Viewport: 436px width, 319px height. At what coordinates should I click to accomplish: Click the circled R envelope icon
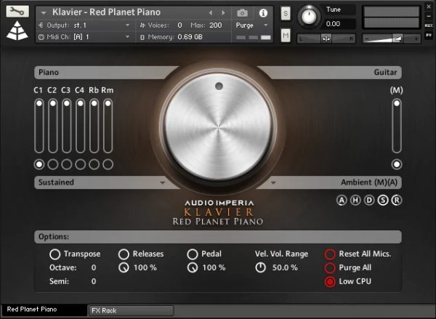tap(396, 201)
